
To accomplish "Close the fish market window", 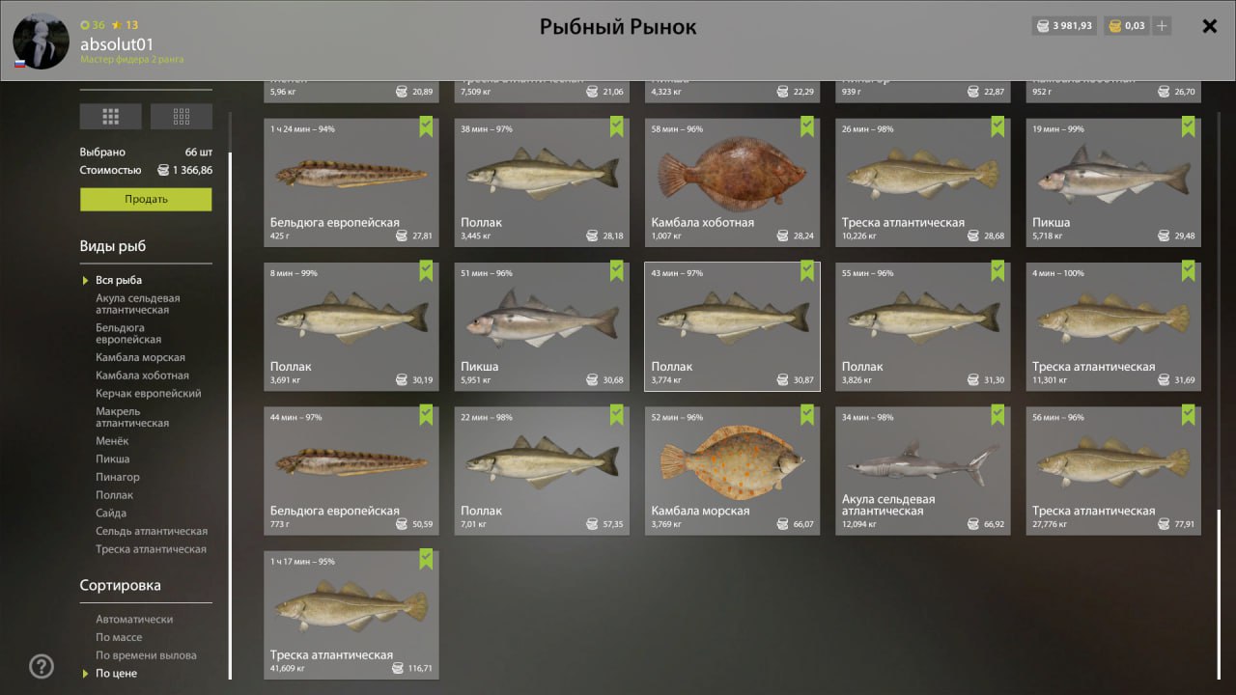I will click(x=1209, y=26).
